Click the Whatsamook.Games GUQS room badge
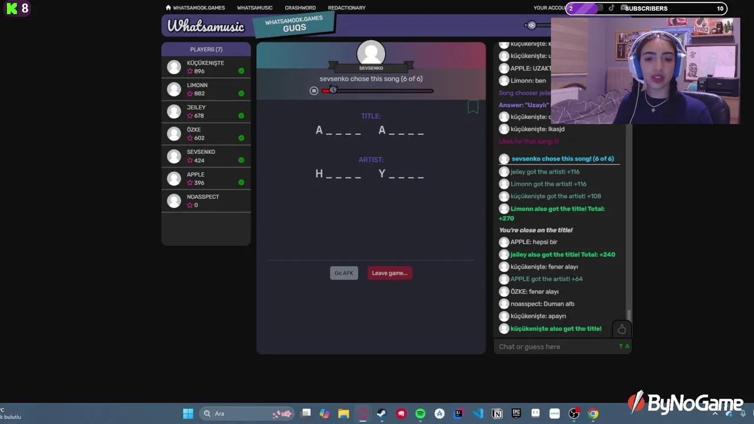 pos(294,25)
